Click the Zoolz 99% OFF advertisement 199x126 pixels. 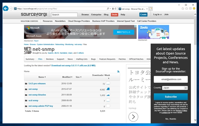click(153, 32)
